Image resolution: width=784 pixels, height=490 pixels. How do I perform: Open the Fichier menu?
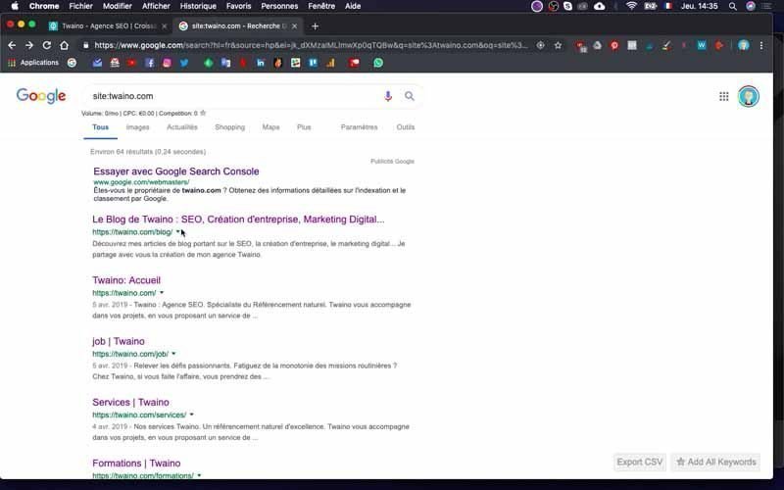point(80,6)
